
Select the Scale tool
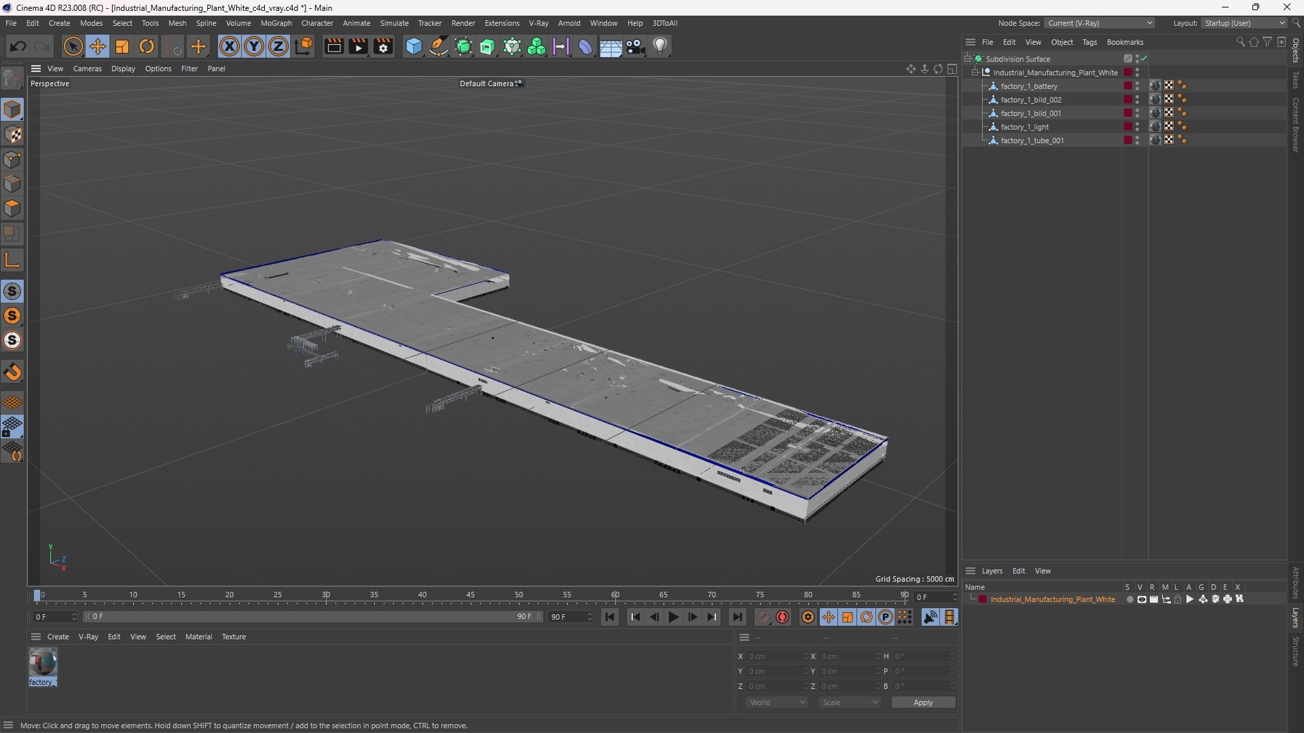122,46
